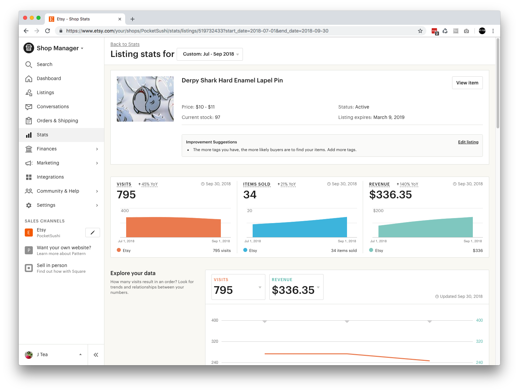Click the Derpy Shark pin thumbnail
This screenshot has width=519, height=392.
coord(145,99)
